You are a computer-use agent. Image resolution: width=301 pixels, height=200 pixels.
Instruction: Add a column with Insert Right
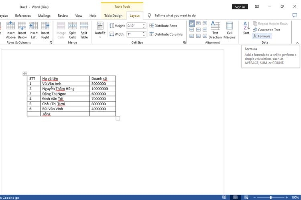click(x=45, y=30)
